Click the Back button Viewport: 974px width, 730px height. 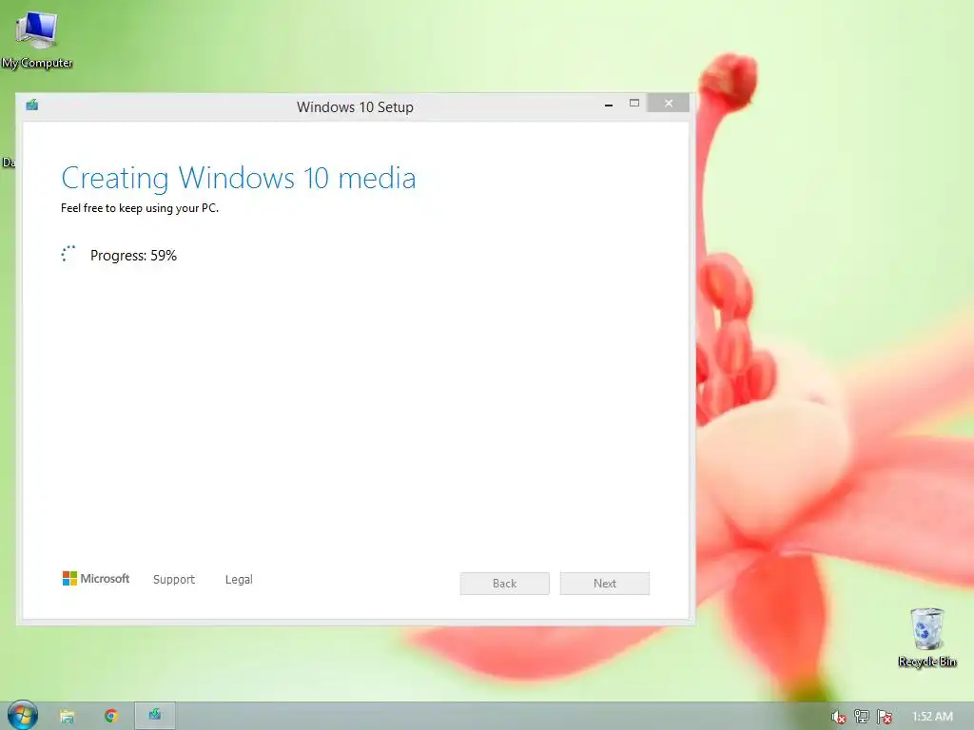click(x=504, y=584)
